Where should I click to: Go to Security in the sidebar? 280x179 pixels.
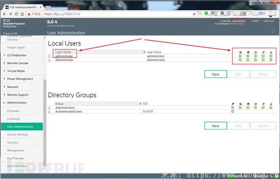click(13, 142)
